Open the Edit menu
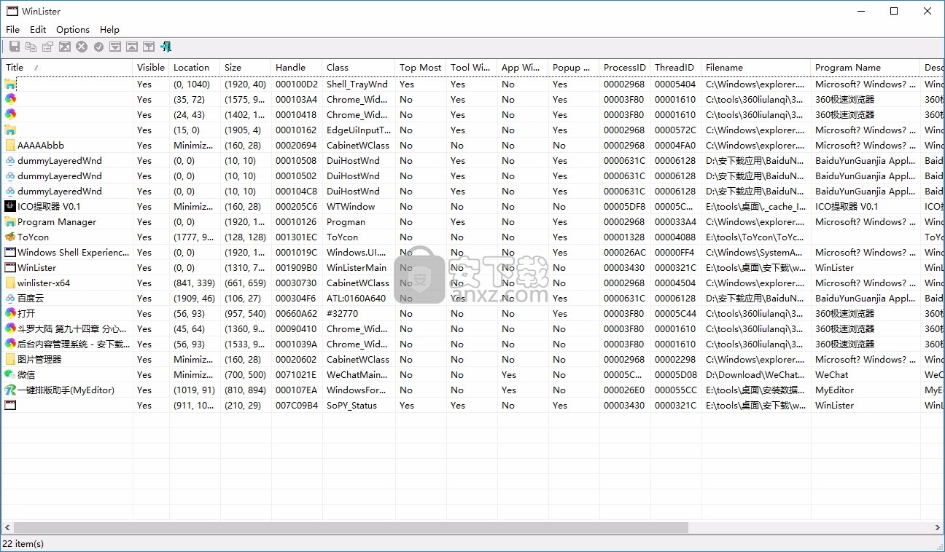The image size is (945, 552). point(38,29)
